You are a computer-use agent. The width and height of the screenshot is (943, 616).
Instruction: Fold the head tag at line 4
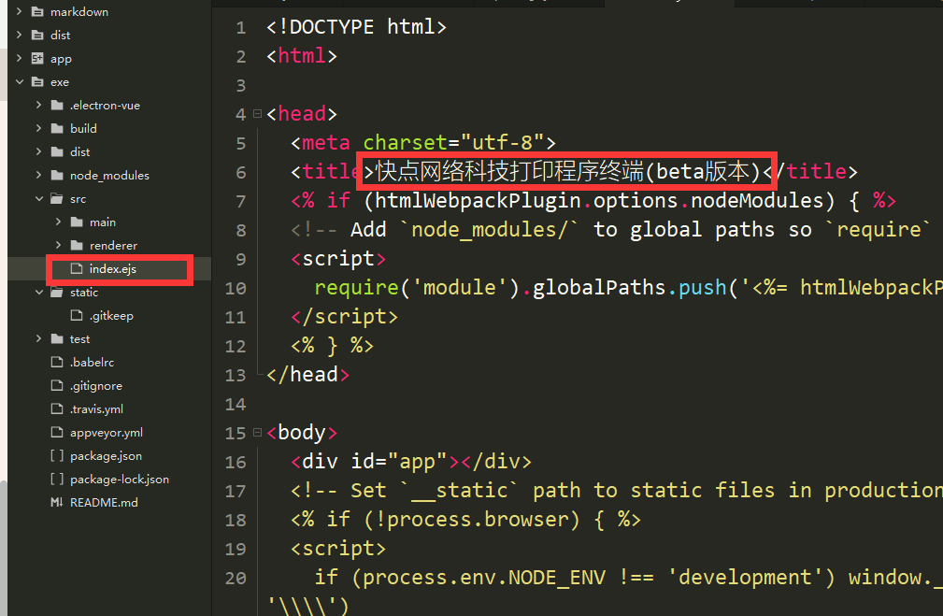257,114
